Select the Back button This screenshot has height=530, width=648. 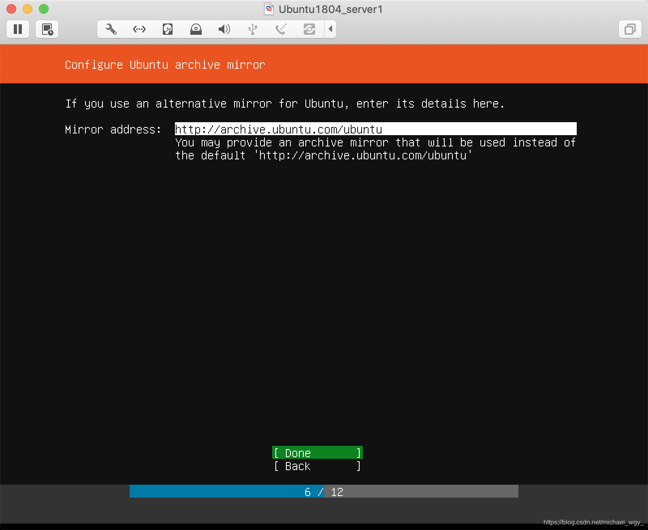tap(318, 466)
